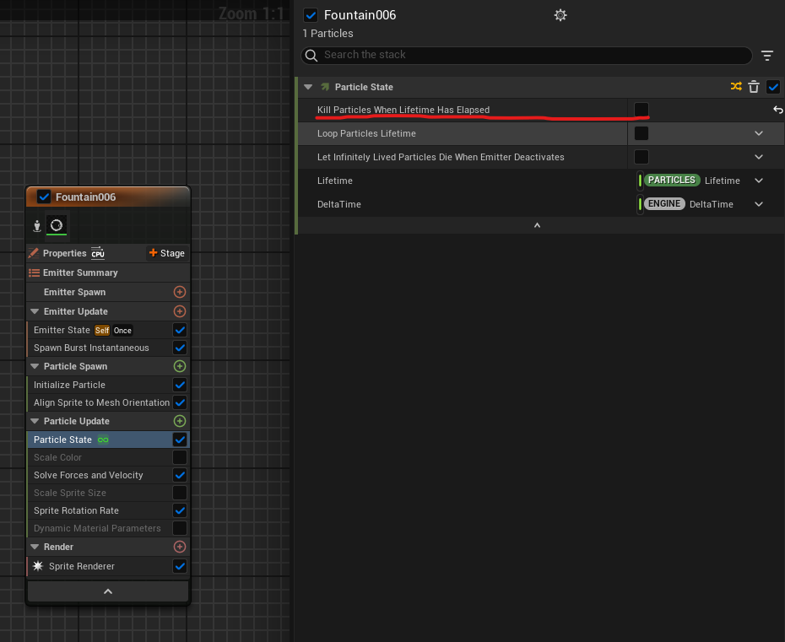This screenshot has width=785, height=642.
Task: Click the Stage button on the emitter node
Action: click(x=166, y=253)
